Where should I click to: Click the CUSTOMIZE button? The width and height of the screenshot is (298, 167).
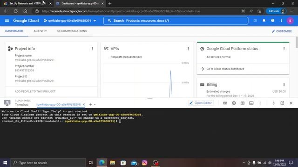282,31
